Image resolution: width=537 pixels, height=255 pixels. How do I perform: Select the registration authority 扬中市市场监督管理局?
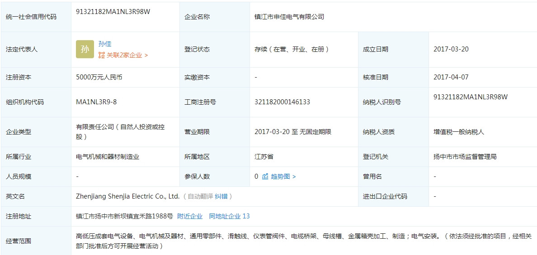coord(465,157)
